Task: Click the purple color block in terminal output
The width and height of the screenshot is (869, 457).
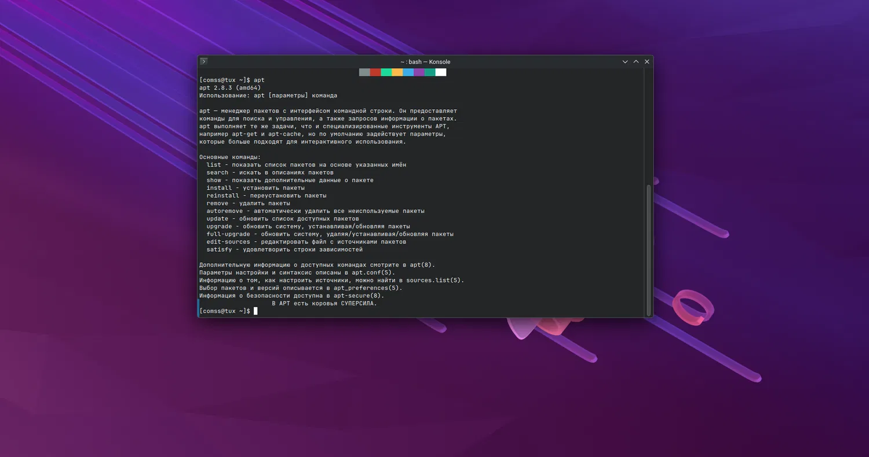Action: [419, 72]
